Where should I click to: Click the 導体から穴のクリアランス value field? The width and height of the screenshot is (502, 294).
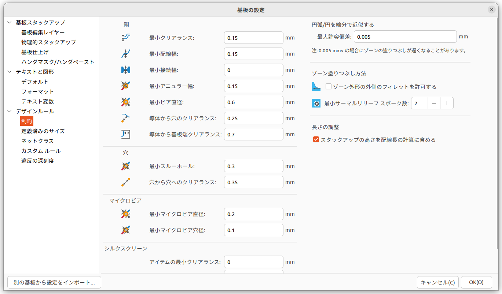pos(254,118)
